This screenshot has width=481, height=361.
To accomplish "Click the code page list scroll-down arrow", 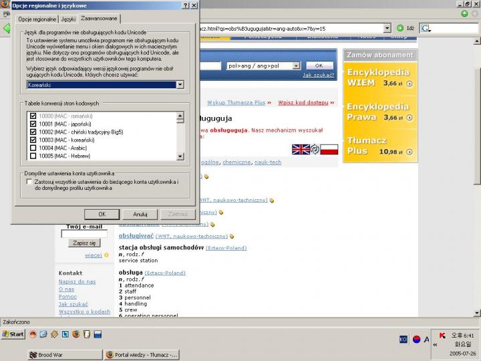I will (x=180, y=156).
